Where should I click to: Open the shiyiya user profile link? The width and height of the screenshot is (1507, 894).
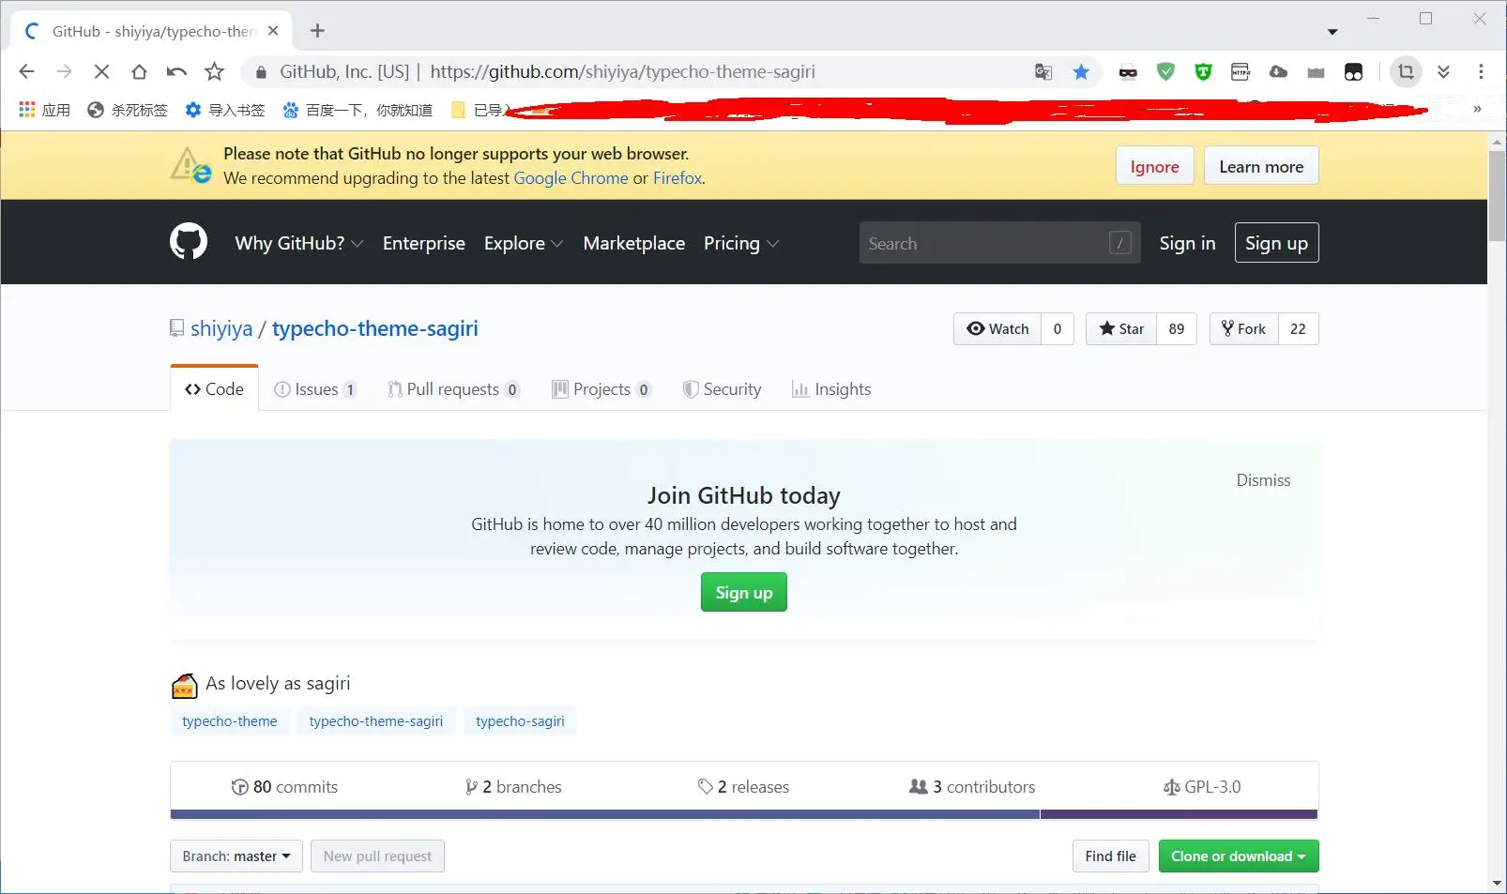[x=221, y=328]
